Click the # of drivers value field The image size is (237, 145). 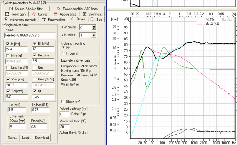pyautogui.click(x=86, y=27)
